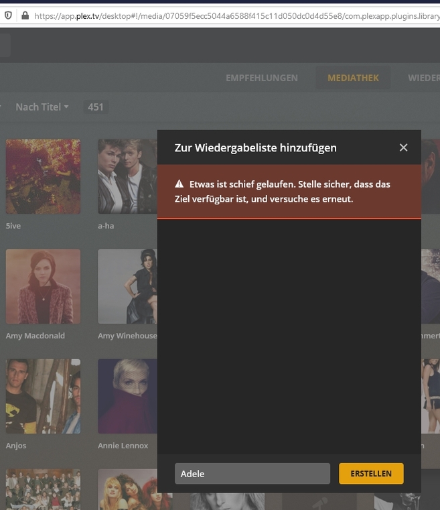This screenshot has height=510, width=440.
Task: Click the 5ive artist name label
Action: 13,226
